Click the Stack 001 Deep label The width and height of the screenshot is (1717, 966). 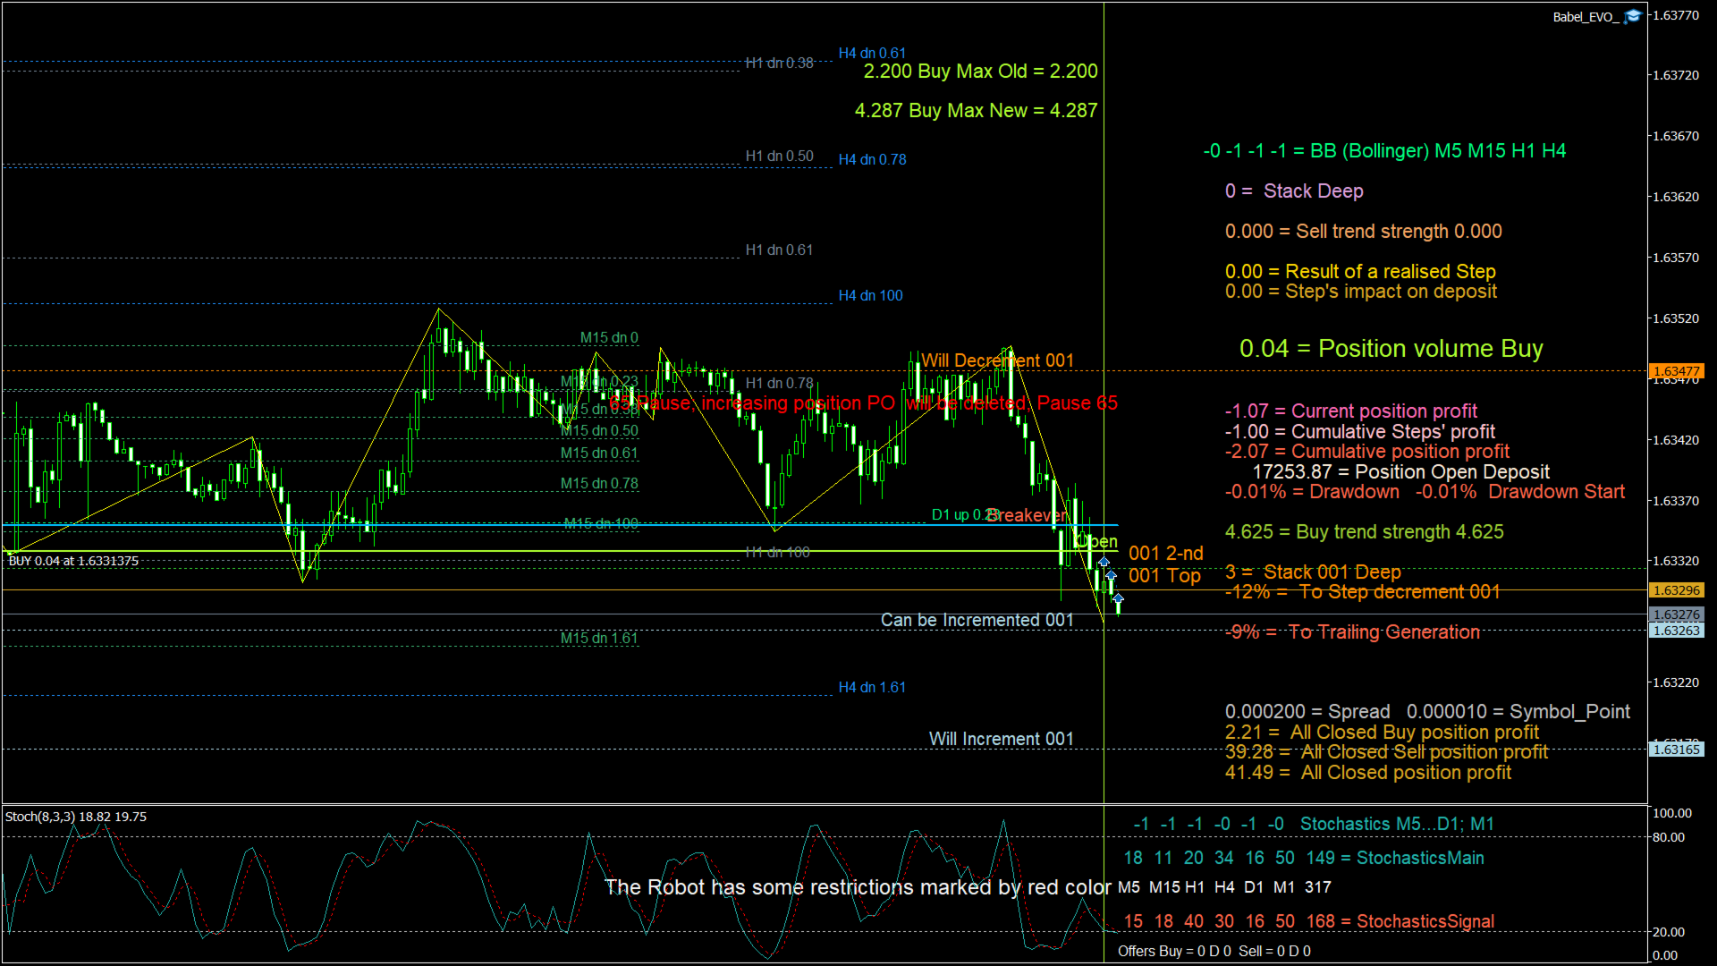pos(1313,572)
